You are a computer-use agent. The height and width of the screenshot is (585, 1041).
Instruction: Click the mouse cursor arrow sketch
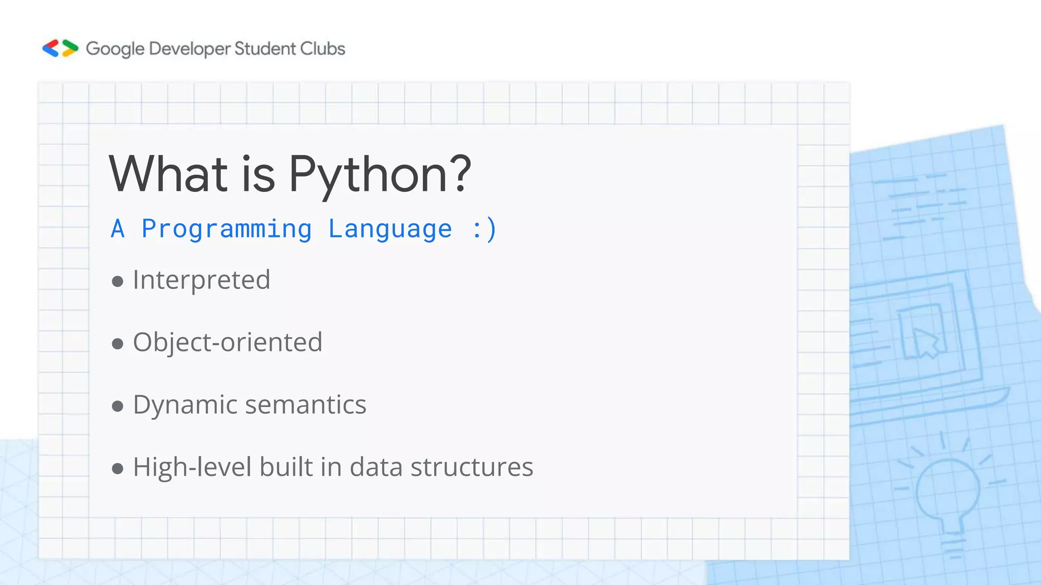pyautogui.click(x=926, y=342)
